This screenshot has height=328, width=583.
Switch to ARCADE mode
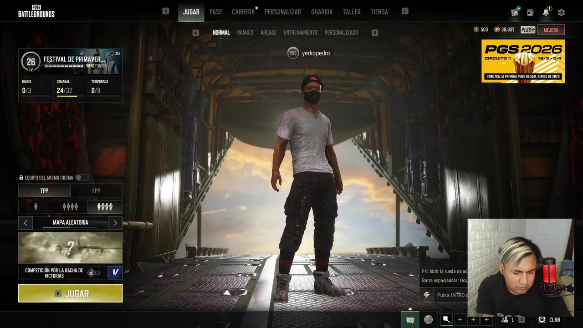[269, 33]
